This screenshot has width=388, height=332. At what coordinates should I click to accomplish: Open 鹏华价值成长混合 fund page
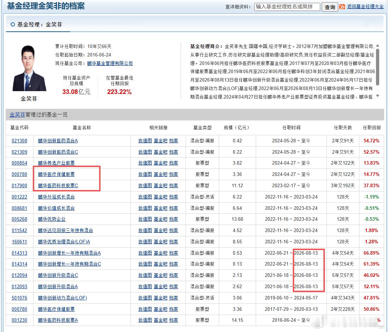coord(56,208)
